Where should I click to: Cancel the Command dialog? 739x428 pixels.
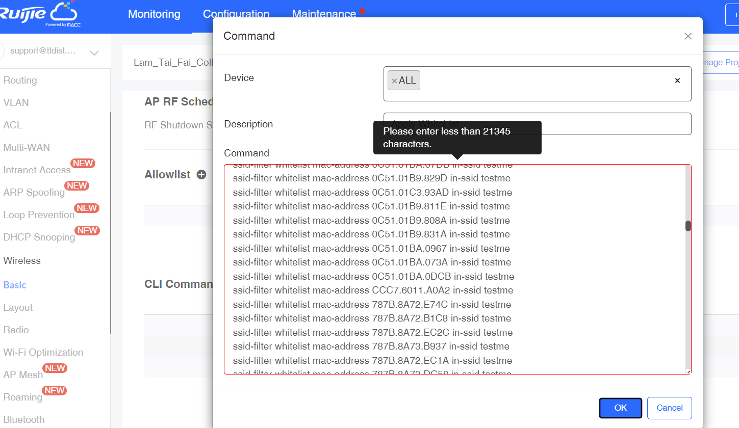coord(670,408)
